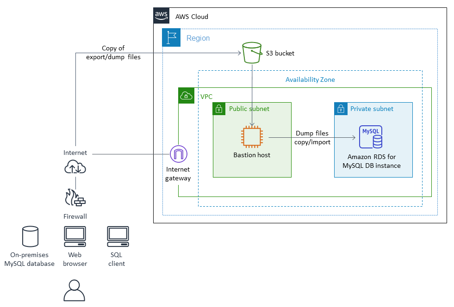454x307 pixels.
Task: Click the Region label text
Action: (198, 38)
